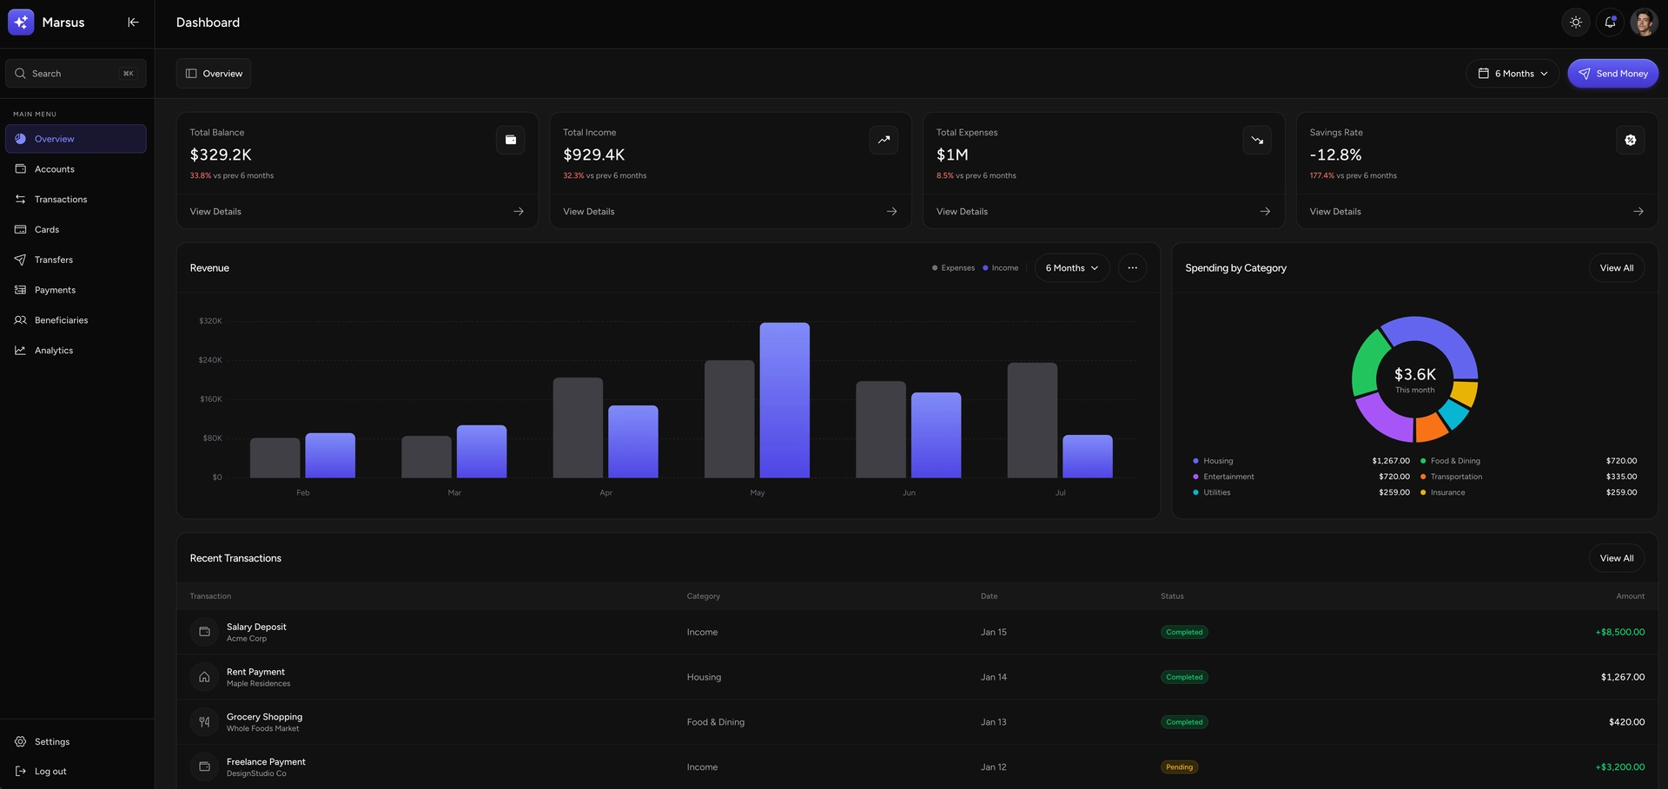Toggle the Expenses legend in Revenue chart

pos(954,267)
